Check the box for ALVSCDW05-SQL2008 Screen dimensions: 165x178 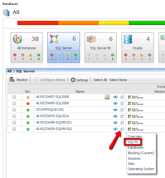[14, 103]
